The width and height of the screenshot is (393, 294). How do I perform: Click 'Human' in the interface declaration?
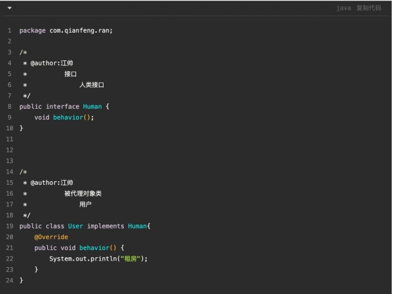(92, 107)
